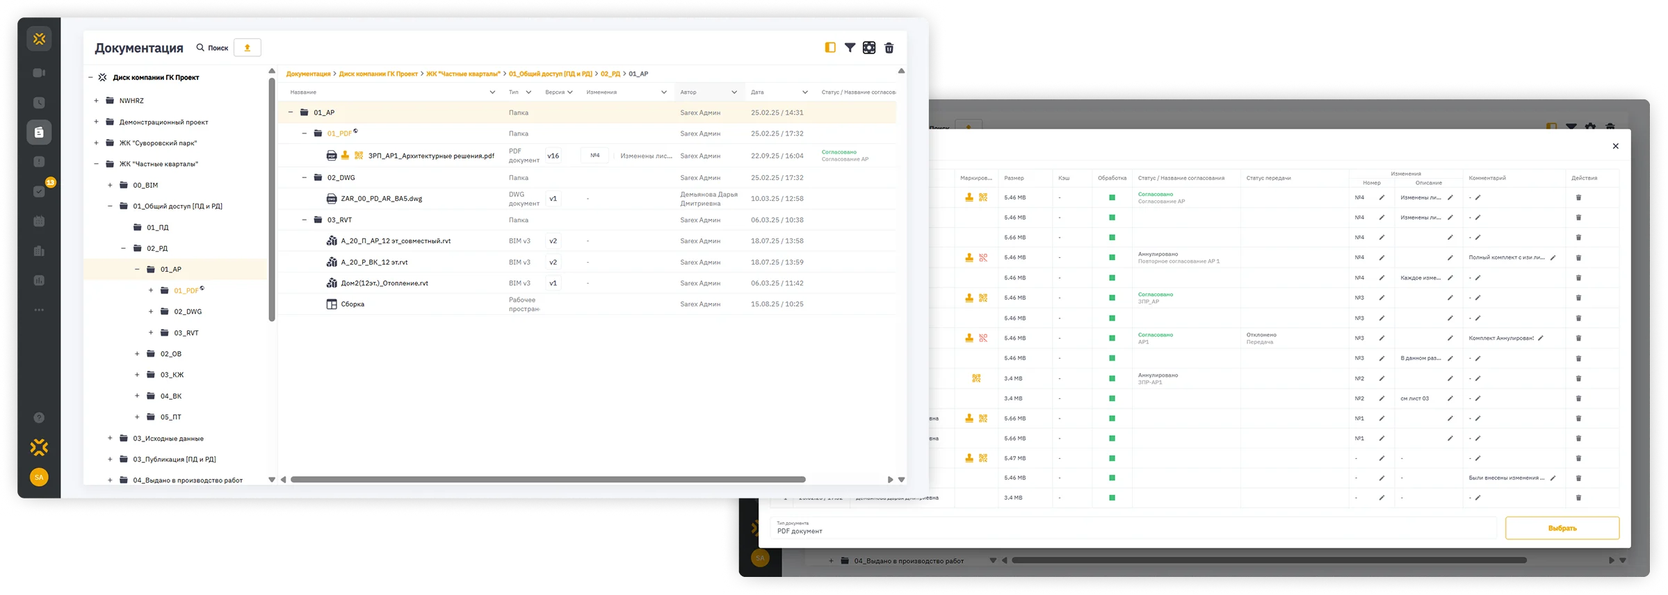The height and width of the screenshot is (595, 1668).
Task: Open file A_20_П_АР_12 эт_совместный.rvt
Action: click(x=396, y=241)
